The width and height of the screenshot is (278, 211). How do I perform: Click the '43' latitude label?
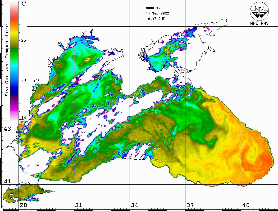pos(7,129)
